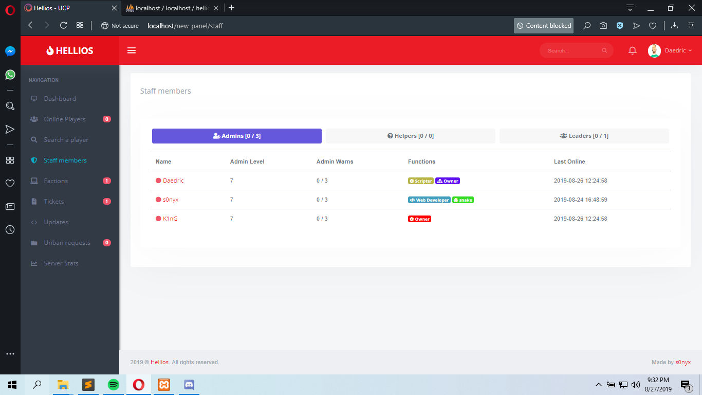The height and width of the screenshot is (395, 702).
Task: Open K1nG's profile link
Action: point(170,219)
